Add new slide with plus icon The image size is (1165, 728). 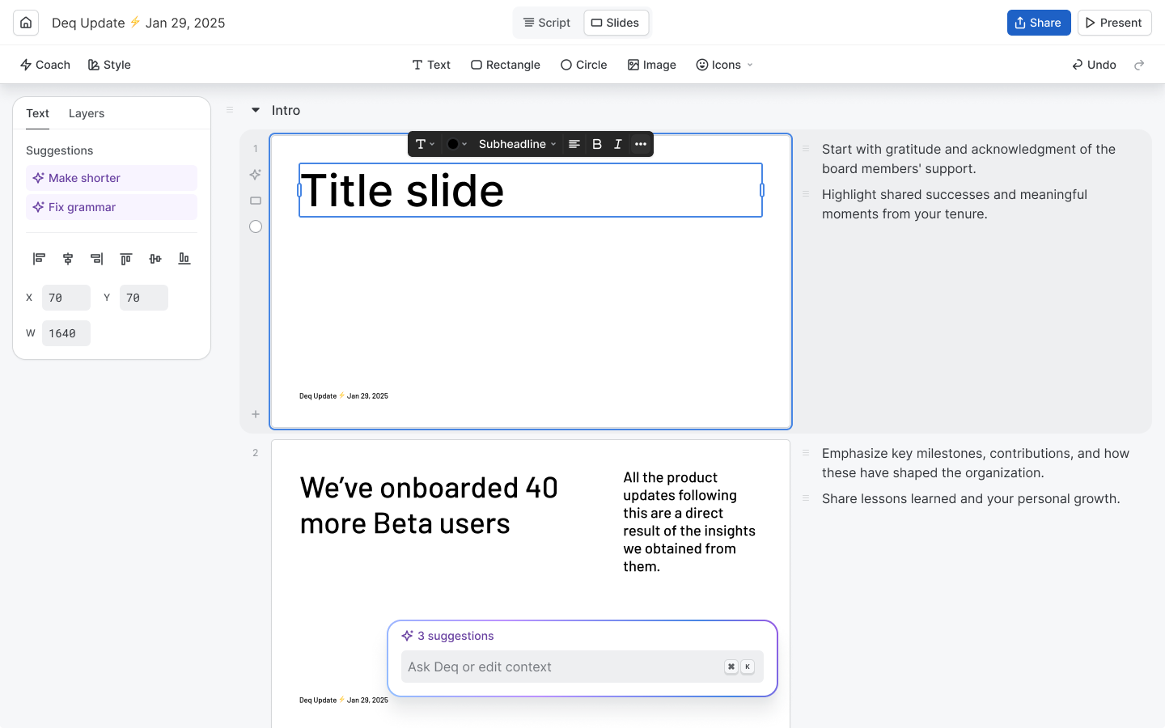[x=256, y=414]
